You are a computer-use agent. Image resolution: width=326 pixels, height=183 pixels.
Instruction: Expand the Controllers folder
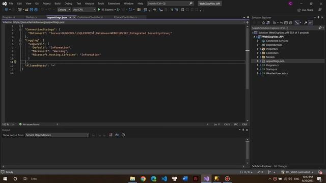[x=258, y=53]
